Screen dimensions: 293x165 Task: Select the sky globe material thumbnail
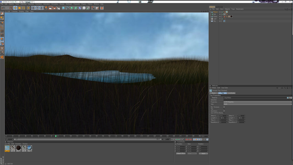click(30, 148)
